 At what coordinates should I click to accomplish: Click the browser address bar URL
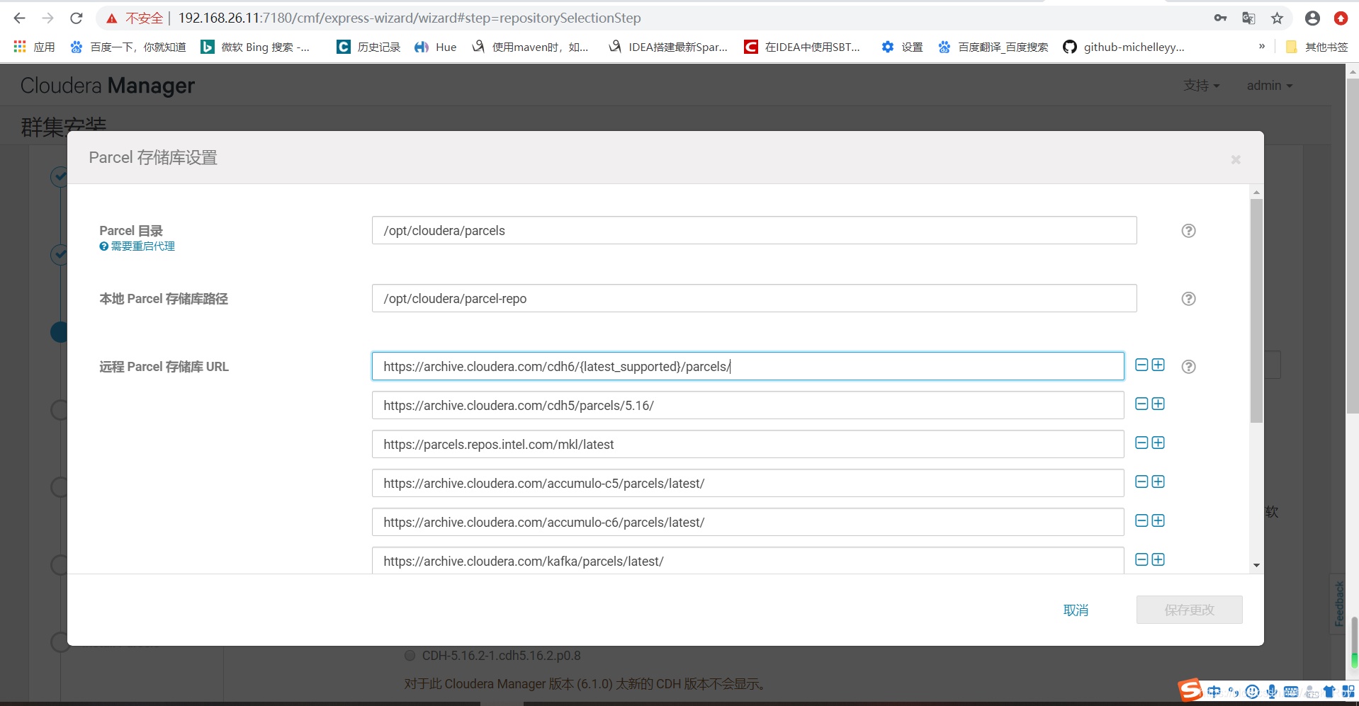[410, 18]
